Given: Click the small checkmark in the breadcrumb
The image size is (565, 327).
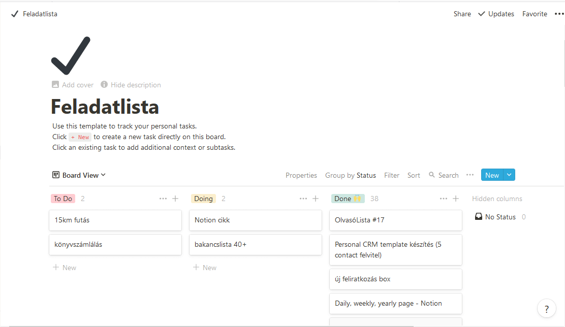Looking at the screenshot, I should click(14, 14).
